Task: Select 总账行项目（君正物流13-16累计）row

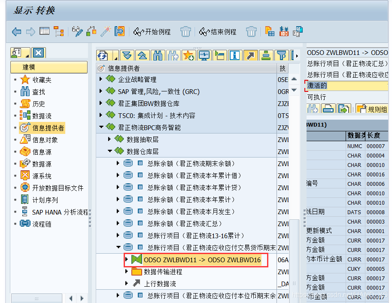Action: pyautogui.click(x=195, y=235)
